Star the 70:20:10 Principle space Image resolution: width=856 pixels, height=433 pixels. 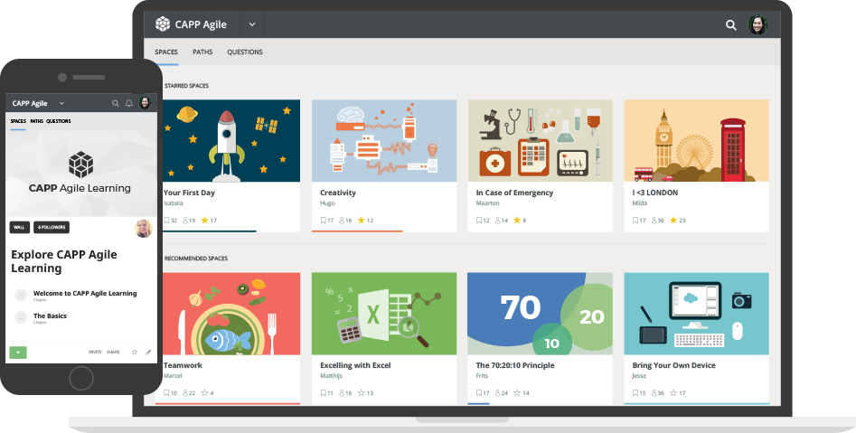tap(517, 392)
